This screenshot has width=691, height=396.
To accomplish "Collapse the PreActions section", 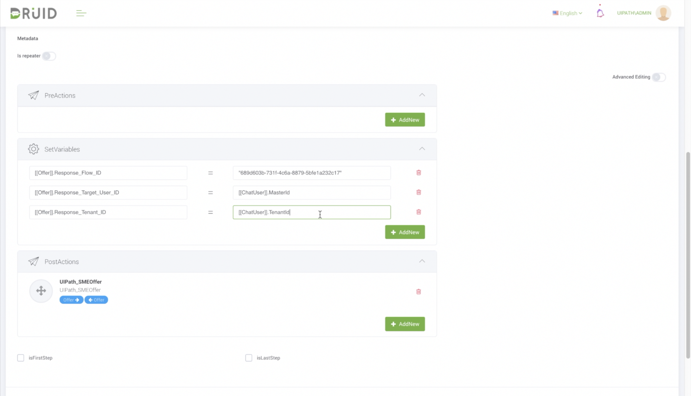I will pyautogui.click(x=422, y=95).
